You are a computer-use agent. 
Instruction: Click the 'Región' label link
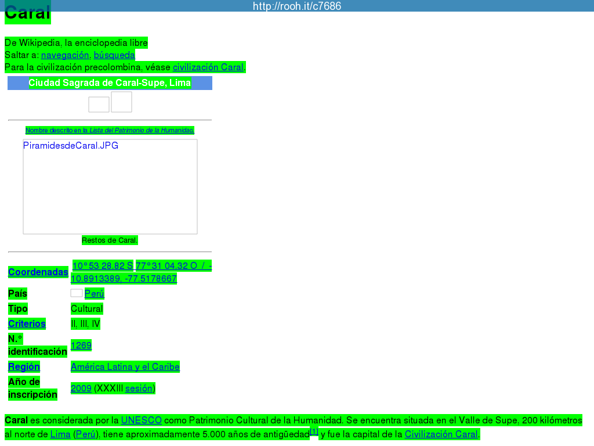[24, 366]
